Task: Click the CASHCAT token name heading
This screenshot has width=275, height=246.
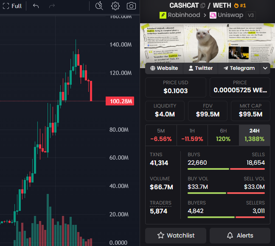Action: click(184, 6)
